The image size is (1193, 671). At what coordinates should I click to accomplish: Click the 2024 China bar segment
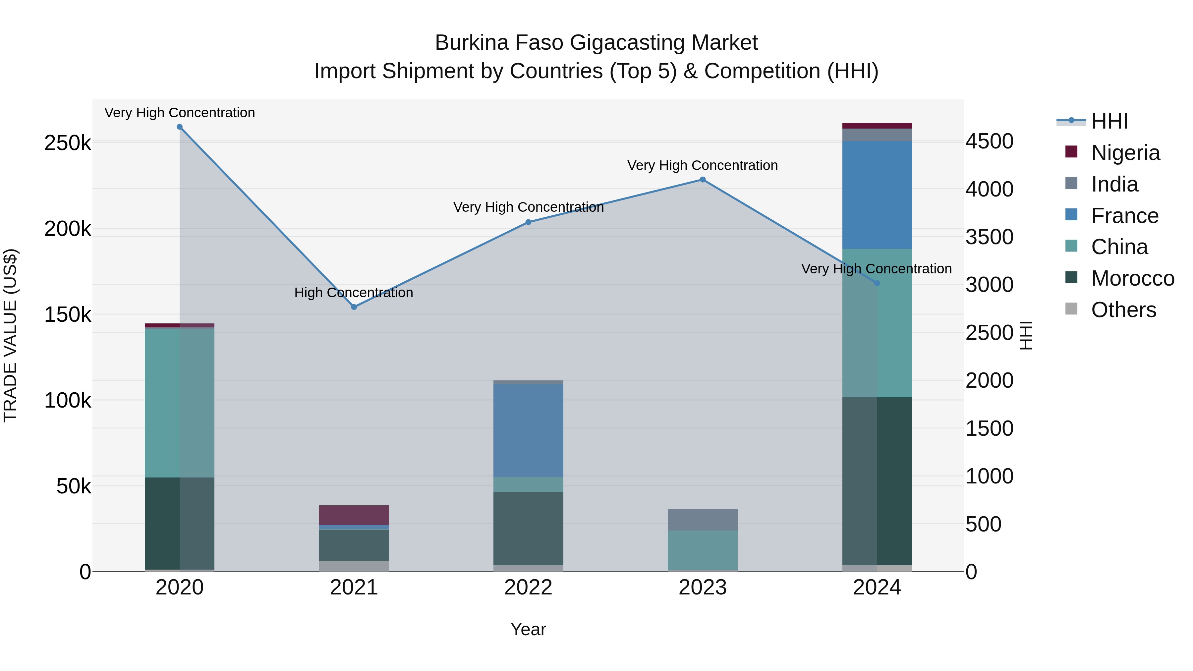pos(877,323)
